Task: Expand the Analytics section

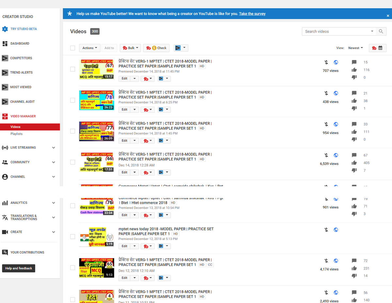Action: click(x=54, y=203)
